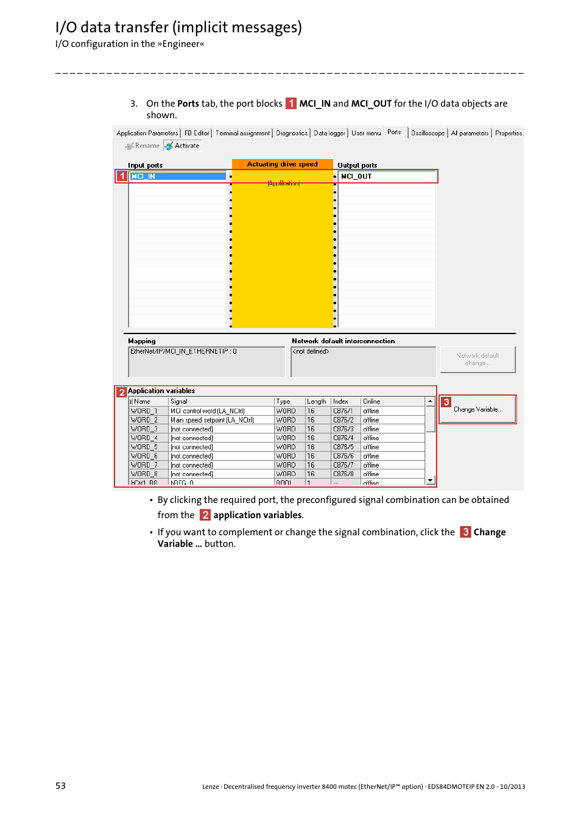
Task: Click the Mapping field EtherNet/IP/MCI_IN_ETHERNETIP
Action: coord(206,362)
